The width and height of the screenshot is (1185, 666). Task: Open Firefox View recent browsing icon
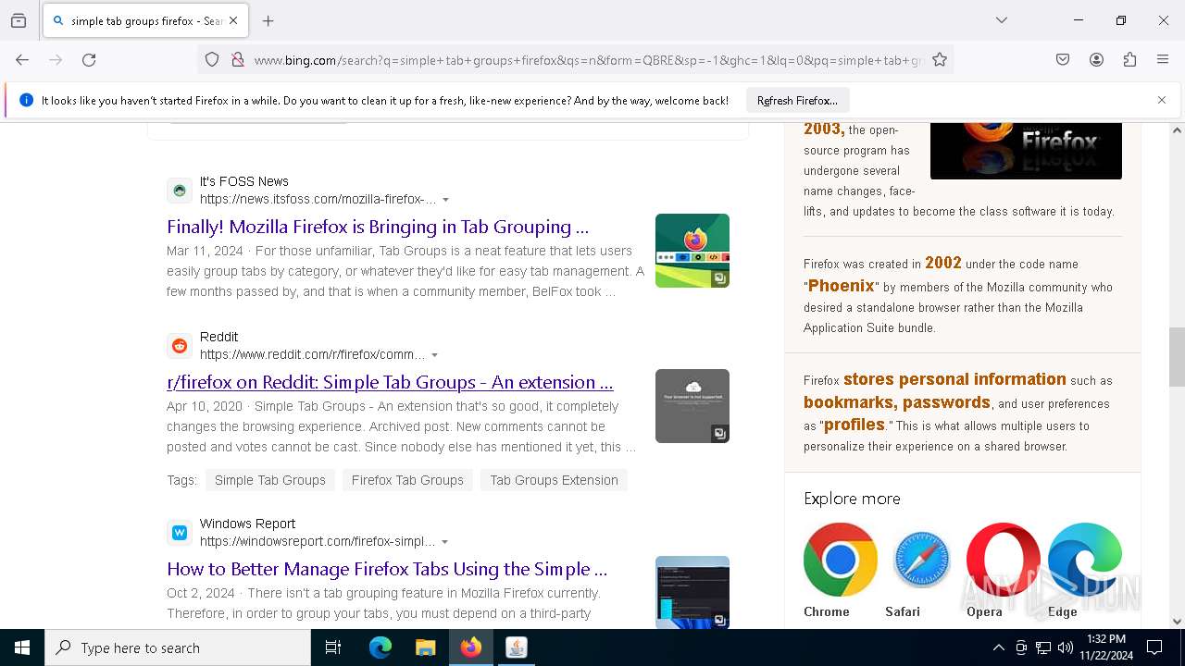19,20
